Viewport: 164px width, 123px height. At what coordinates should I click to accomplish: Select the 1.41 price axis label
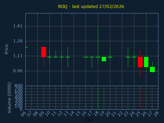tap(18, 26)
